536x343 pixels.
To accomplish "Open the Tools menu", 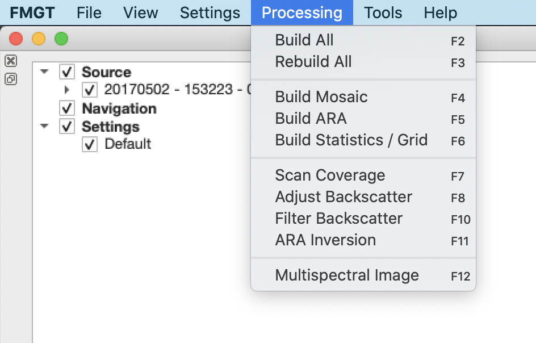I will pos(383,12).
